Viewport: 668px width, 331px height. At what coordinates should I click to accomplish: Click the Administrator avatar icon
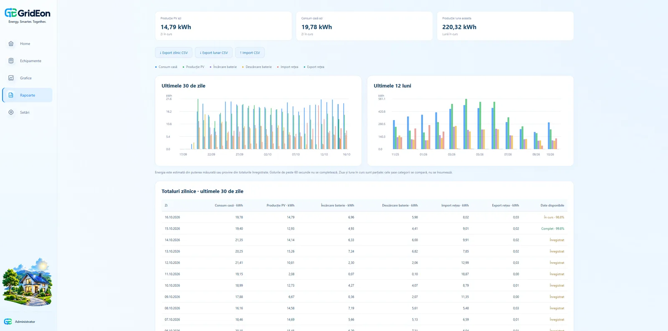pyautogui.click(x=8, y=321)
